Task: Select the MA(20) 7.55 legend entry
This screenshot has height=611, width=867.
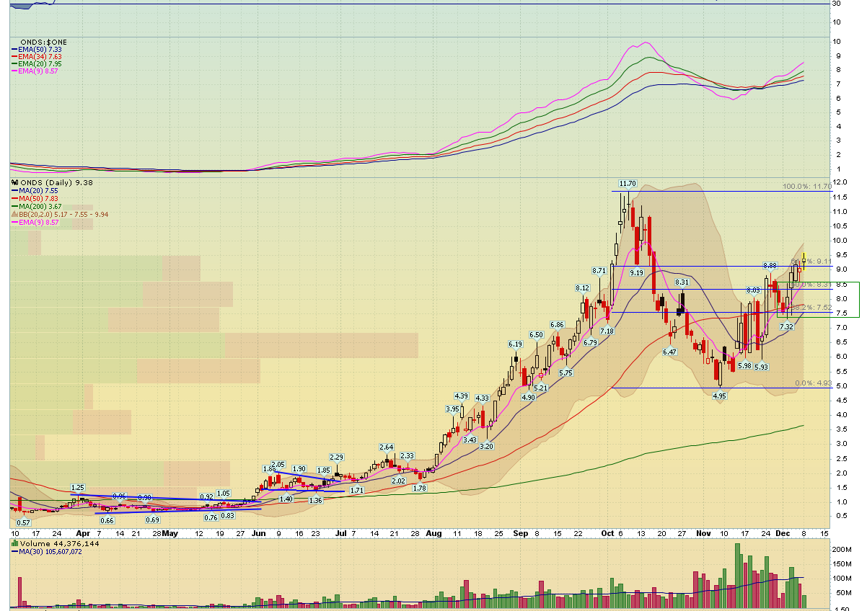Action: pyautogui.click(x=33, y=191)
